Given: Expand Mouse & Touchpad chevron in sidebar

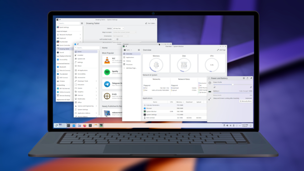Looking at the screenshot, I should [80, 35].
